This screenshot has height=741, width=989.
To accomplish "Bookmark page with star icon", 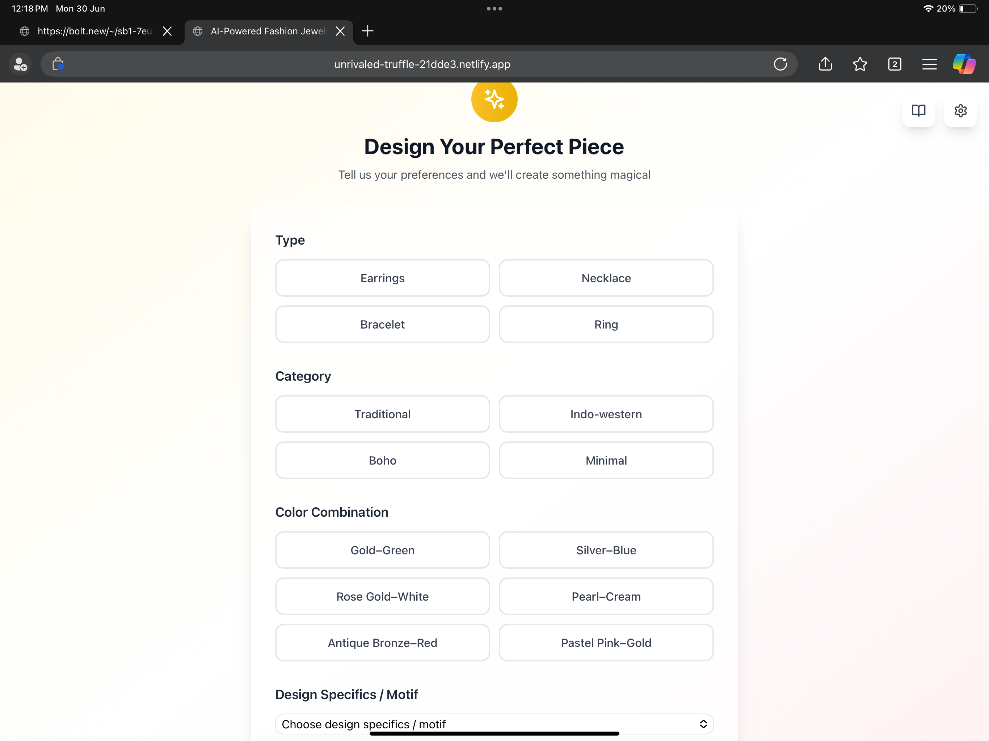I will point(859,64).
